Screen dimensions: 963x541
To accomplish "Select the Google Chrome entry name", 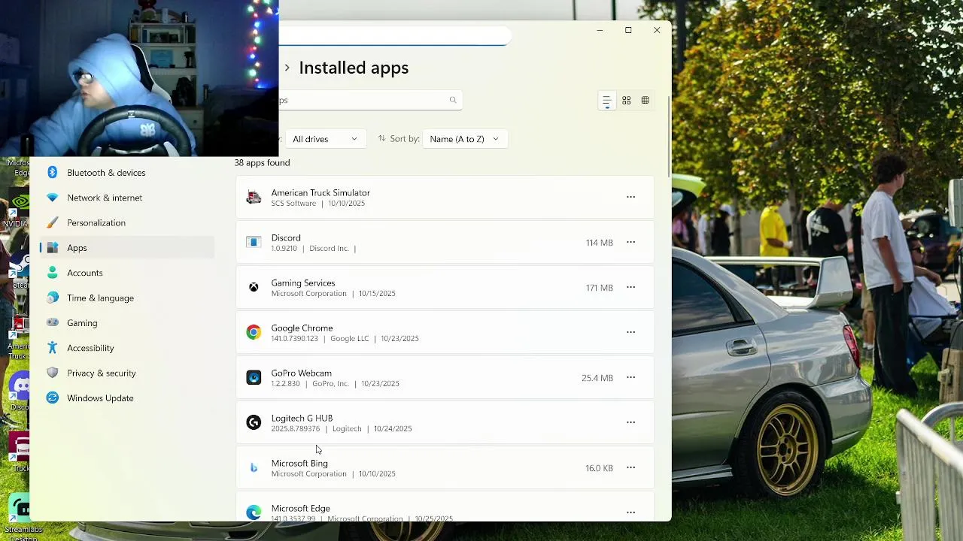I will [x=302, y=328].
